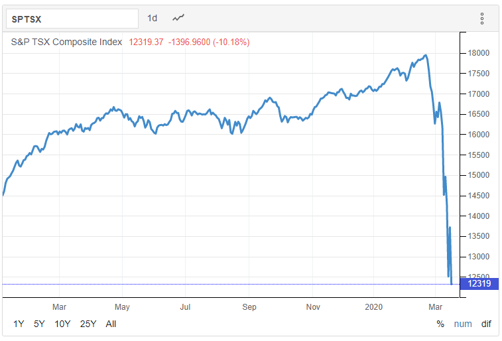Click the May x-axis label
This screenshot has height=341, width=502.
(122, 307)
